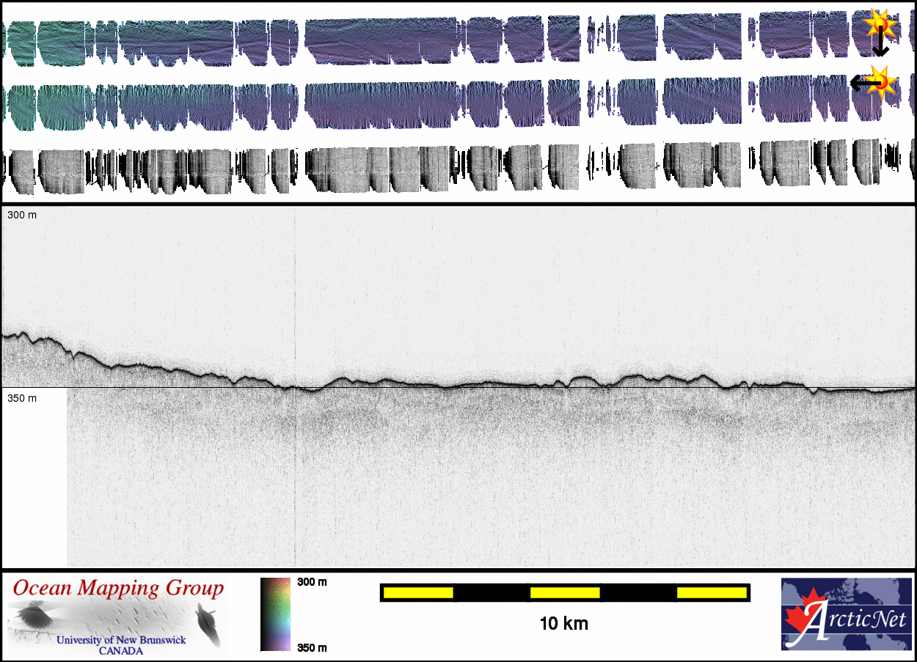Viewport: 917px width, 662px height.
Task: Click the University of New Brunswick text
Action: (122, 640)
